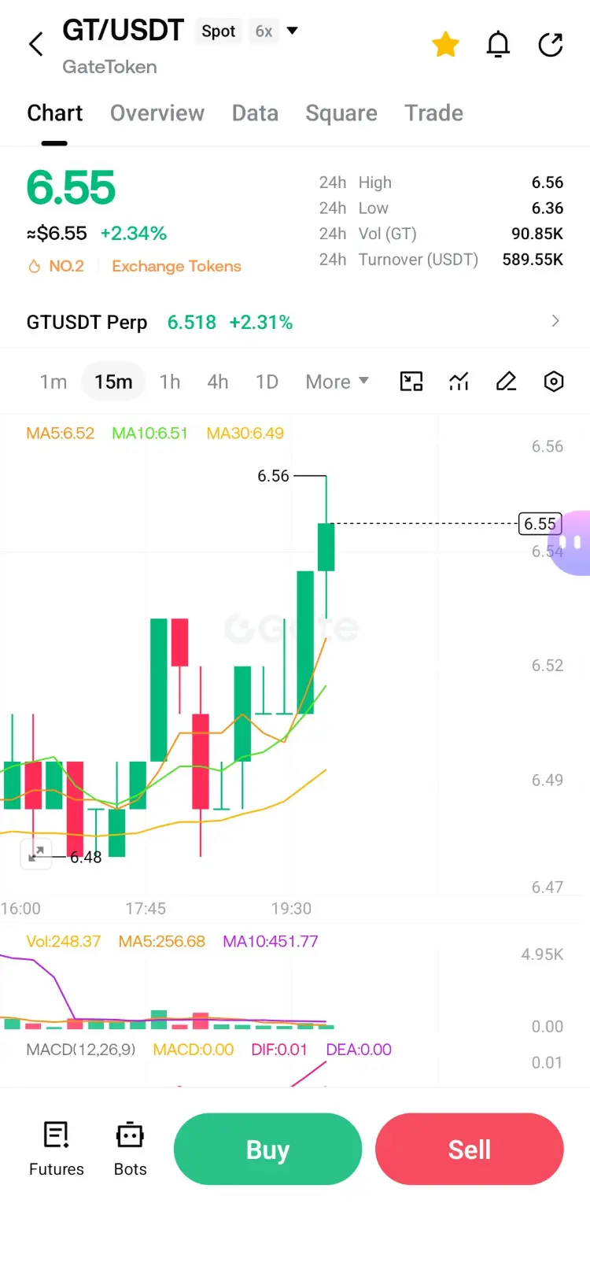Tap the +2.34% change label
The height and width of the screenshot is (1277, 590).
tap(134, 234)
